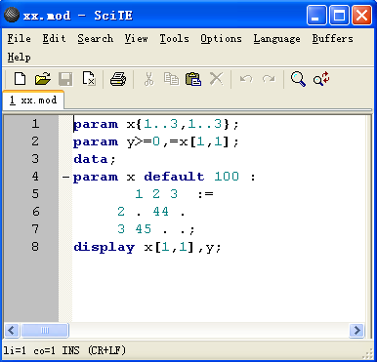This screenshot has height=362, width=377.
Task: Click the value '45' on line 7
Action: (x=144, y=229)
